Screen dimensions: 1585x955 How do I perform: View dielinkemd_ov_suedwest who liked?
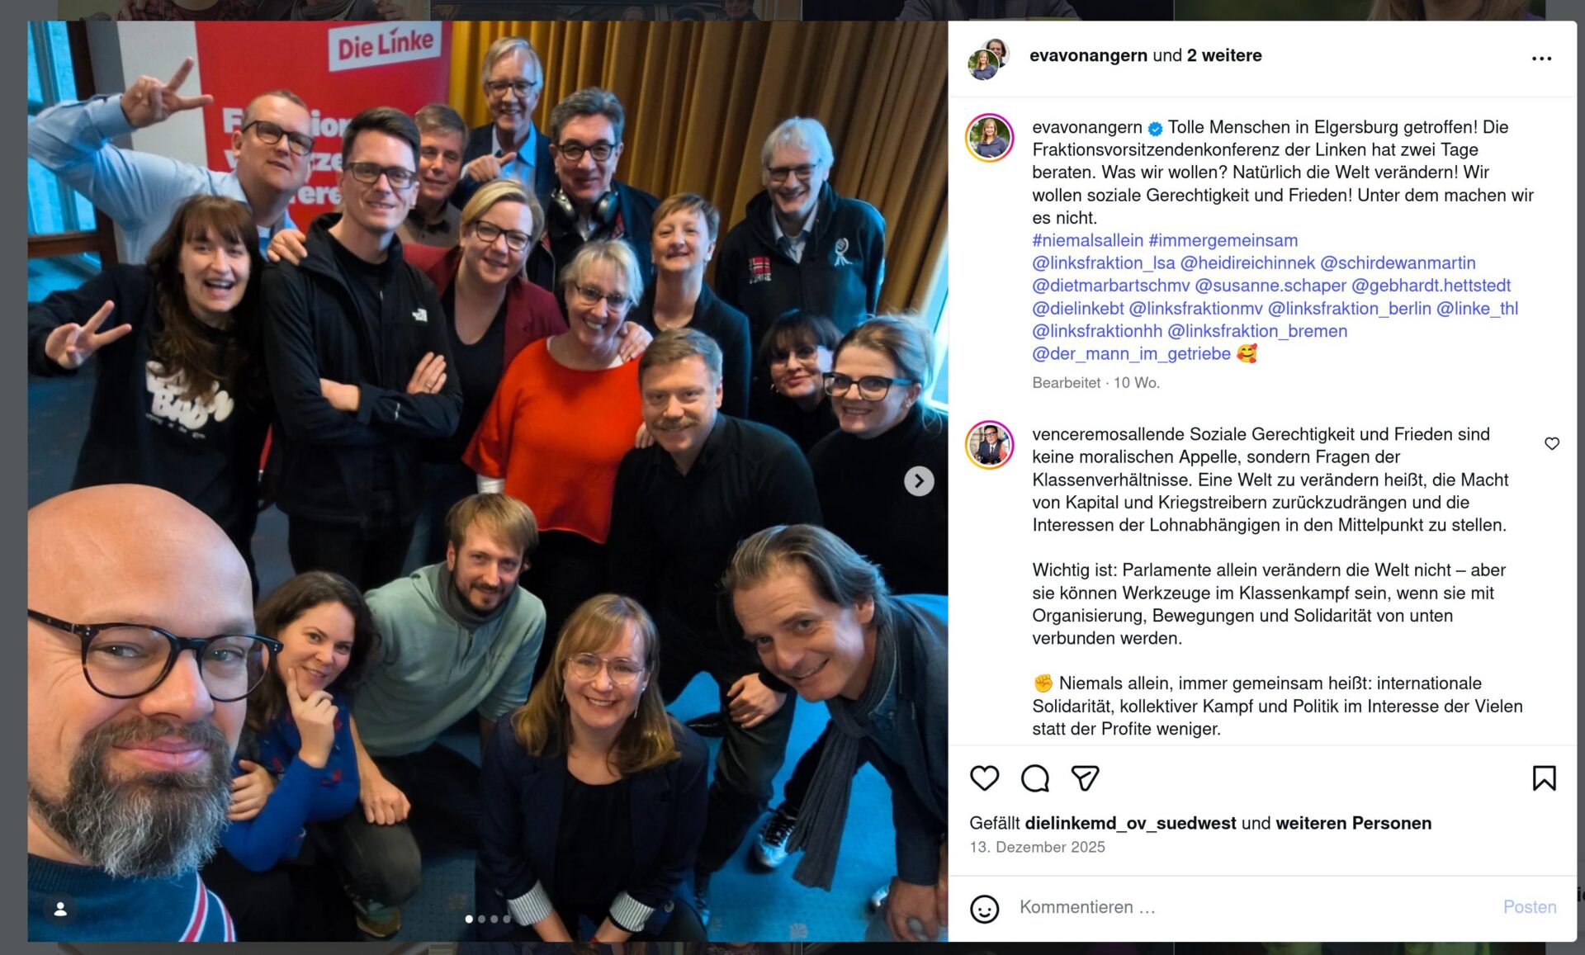(1130, 823)
